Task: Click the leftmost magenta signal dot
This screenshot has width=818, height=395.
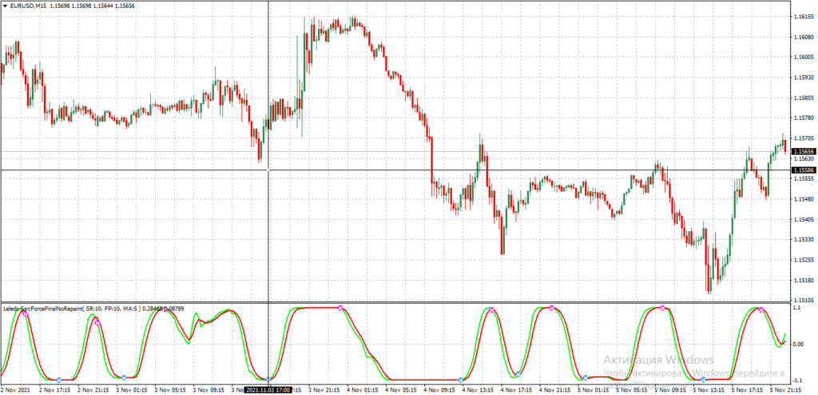Action: (x=25, y=314)
